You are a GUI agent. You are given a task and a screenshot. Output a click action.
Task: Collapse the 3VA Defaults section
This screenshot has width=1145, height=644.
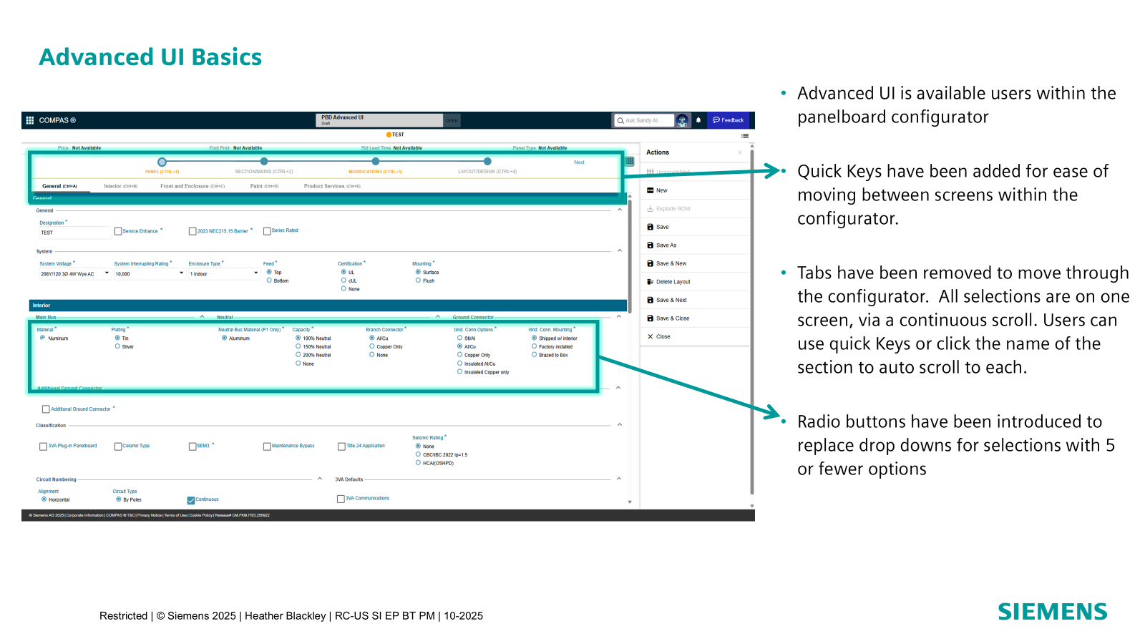[x=619, y=479]
